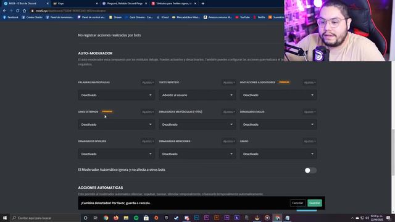Open the Facebook bookmark
Viewport: 395px width, 222px height.
[x=10, y=17]
